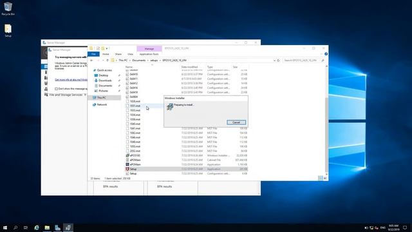Refresh the Explorer address bar
The width and height of the screenshot is (412, 232).
click(279, 61)
